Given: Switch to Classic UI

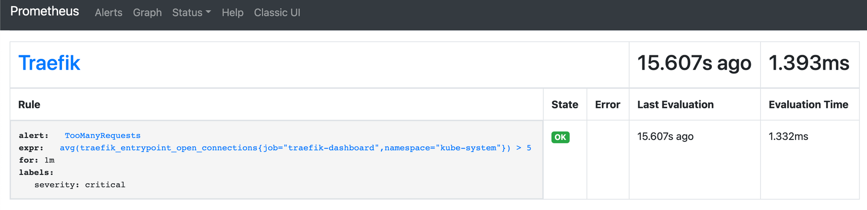Looking at the screenshot, I should coord(277,13).
